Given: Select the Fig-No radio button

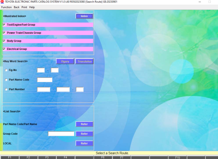Looking at the screenshot, I should [6, 70].
